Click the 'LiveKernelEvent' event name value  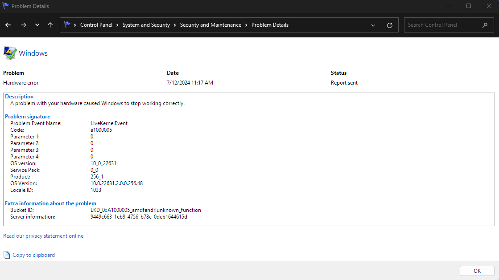[109, 123]
